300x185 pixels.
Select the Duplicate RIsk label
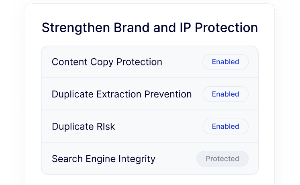click(84, 126)
